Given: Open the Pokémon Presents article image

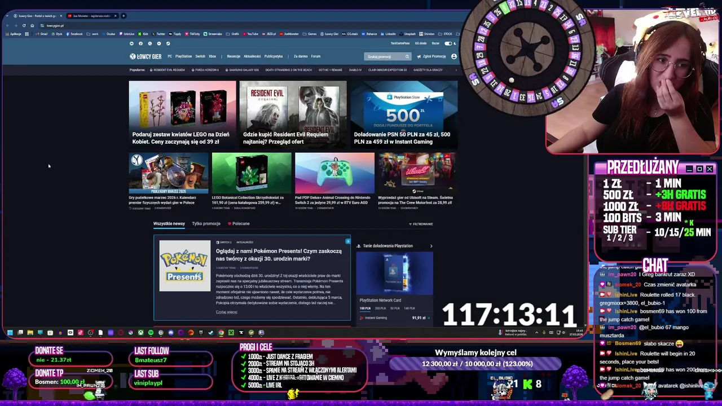Looking at the screenshot, I should (184, 266).
